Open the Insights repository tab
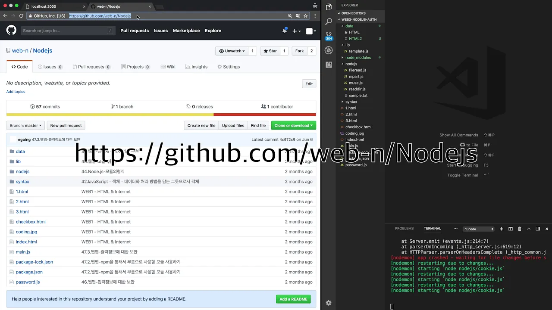 197,67
